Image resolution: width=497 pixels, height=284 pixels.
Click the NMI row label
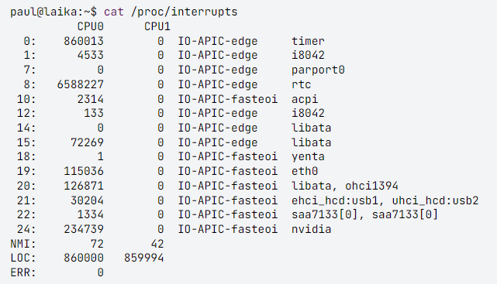point(23,244)
